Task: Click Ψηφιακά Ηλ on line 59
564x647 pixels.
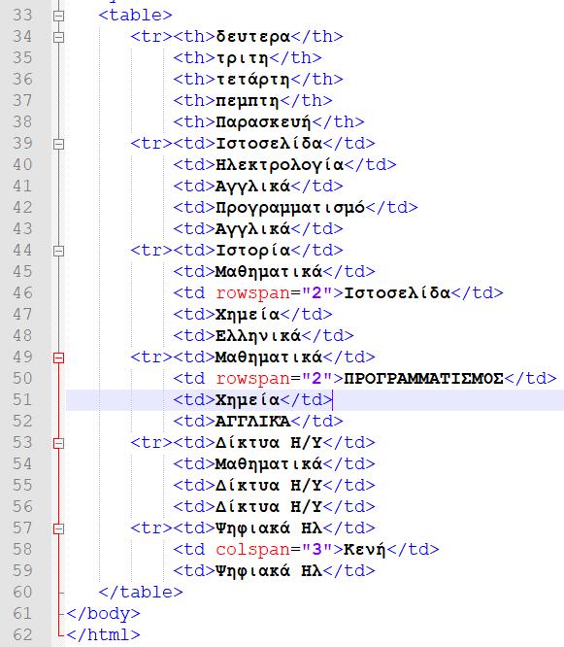Action: point(269,571)
